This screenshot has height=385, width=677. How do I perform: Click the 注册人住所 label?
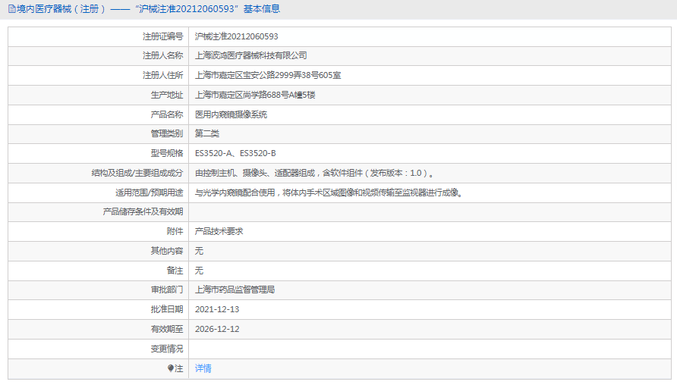click(162, 76)
